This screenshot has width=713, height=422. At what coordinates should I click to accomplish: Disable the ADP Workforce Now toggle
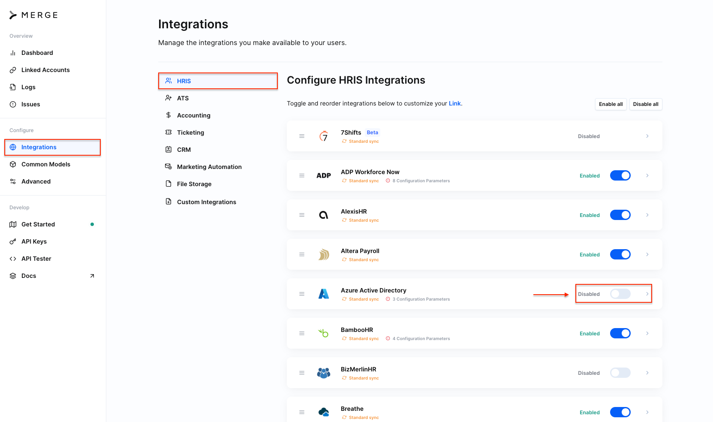pyautogui.click(x=620, y=175)
